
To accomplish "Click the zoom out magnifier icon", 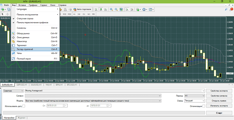I will point(116,9).
